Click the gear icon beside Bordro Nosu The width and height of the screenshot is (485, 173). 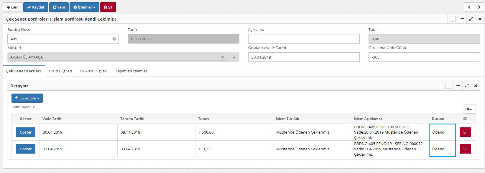114,39
